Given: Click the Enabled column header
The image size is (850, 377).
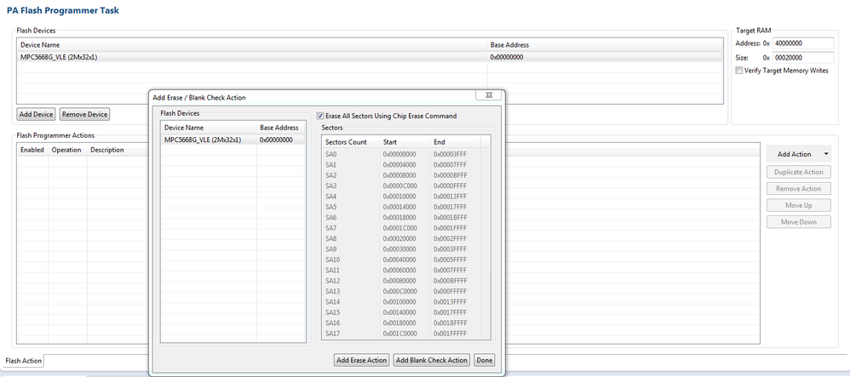Looking at the screenshot, I should (32, 150).
